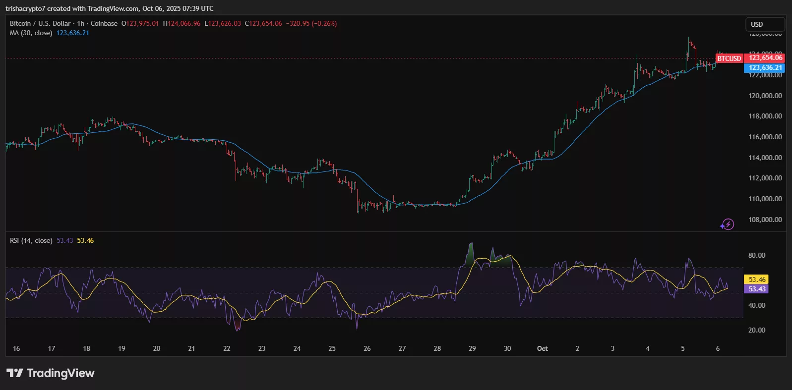Click the red BTCUSD symbol label
Image resolution: width=792 pixels, height=390 pixels.
729,58
